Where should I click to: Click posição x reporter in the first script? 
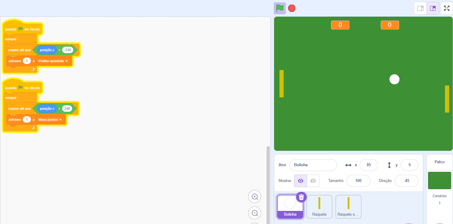coord(47,50)
